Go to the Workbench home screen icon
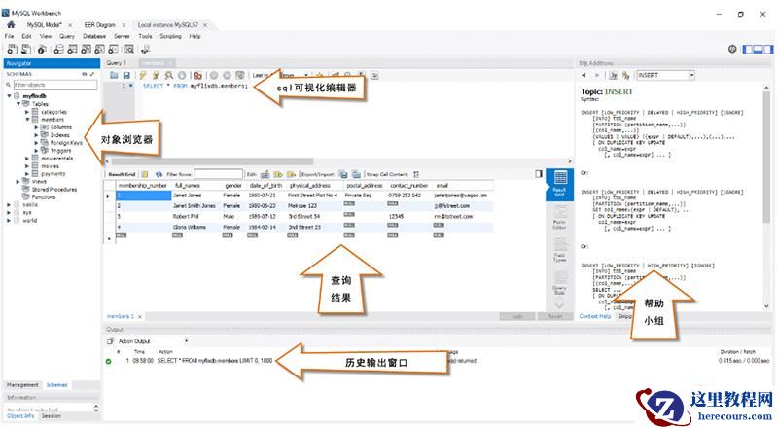Screen dimensions: 778x428 point(11,25)
